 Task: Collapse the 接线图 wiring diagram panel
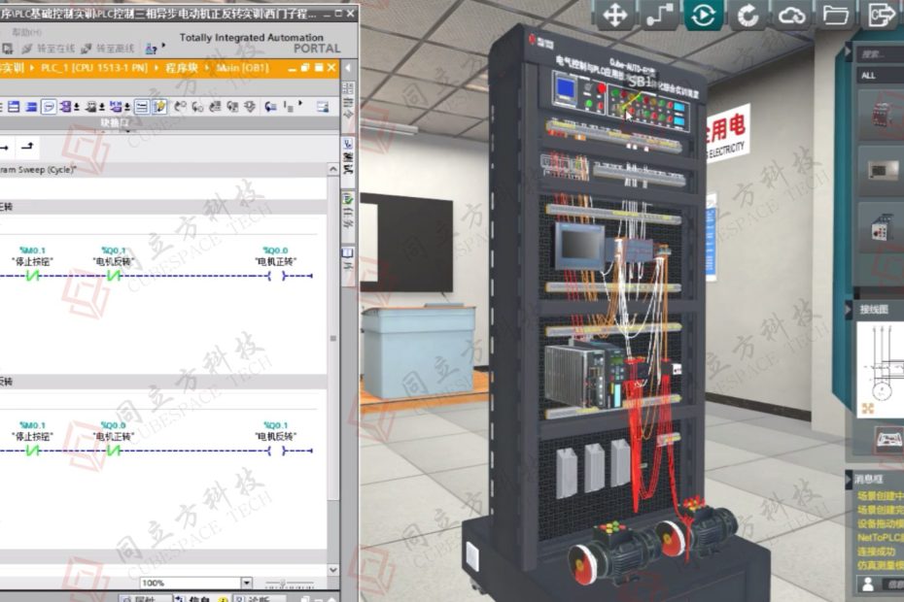tap(848, 310)
